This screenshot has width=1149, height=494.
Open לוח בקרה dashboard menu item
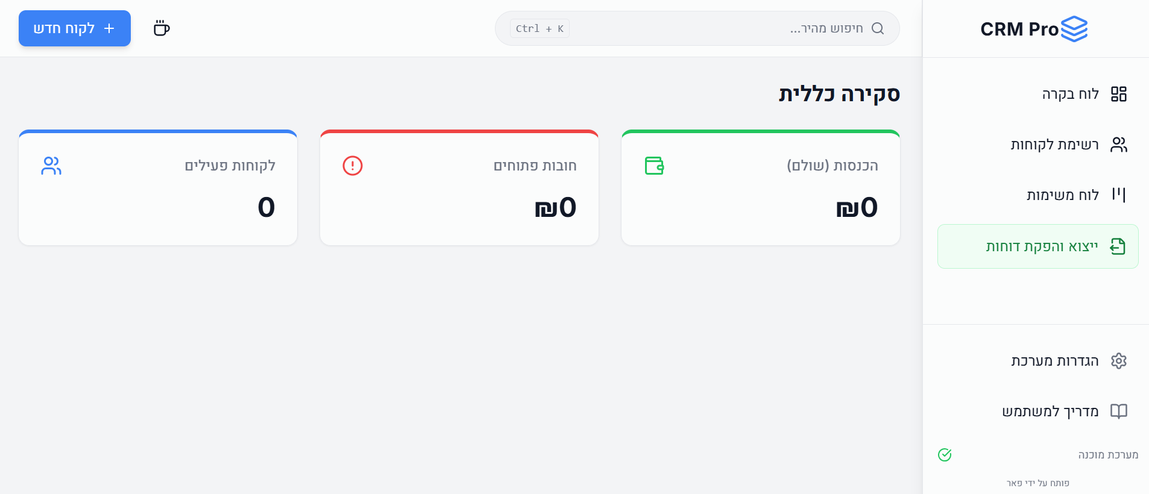pos(1071,94)
